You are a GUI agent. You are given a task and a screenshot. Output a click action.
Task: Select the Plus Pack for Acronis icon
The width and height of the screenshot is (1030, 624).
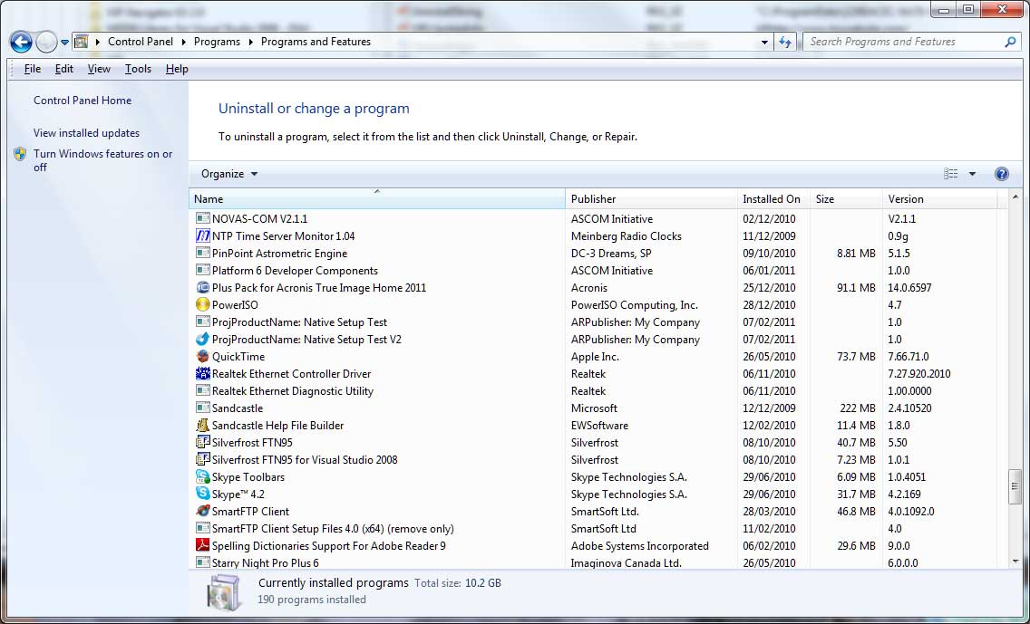203,287
